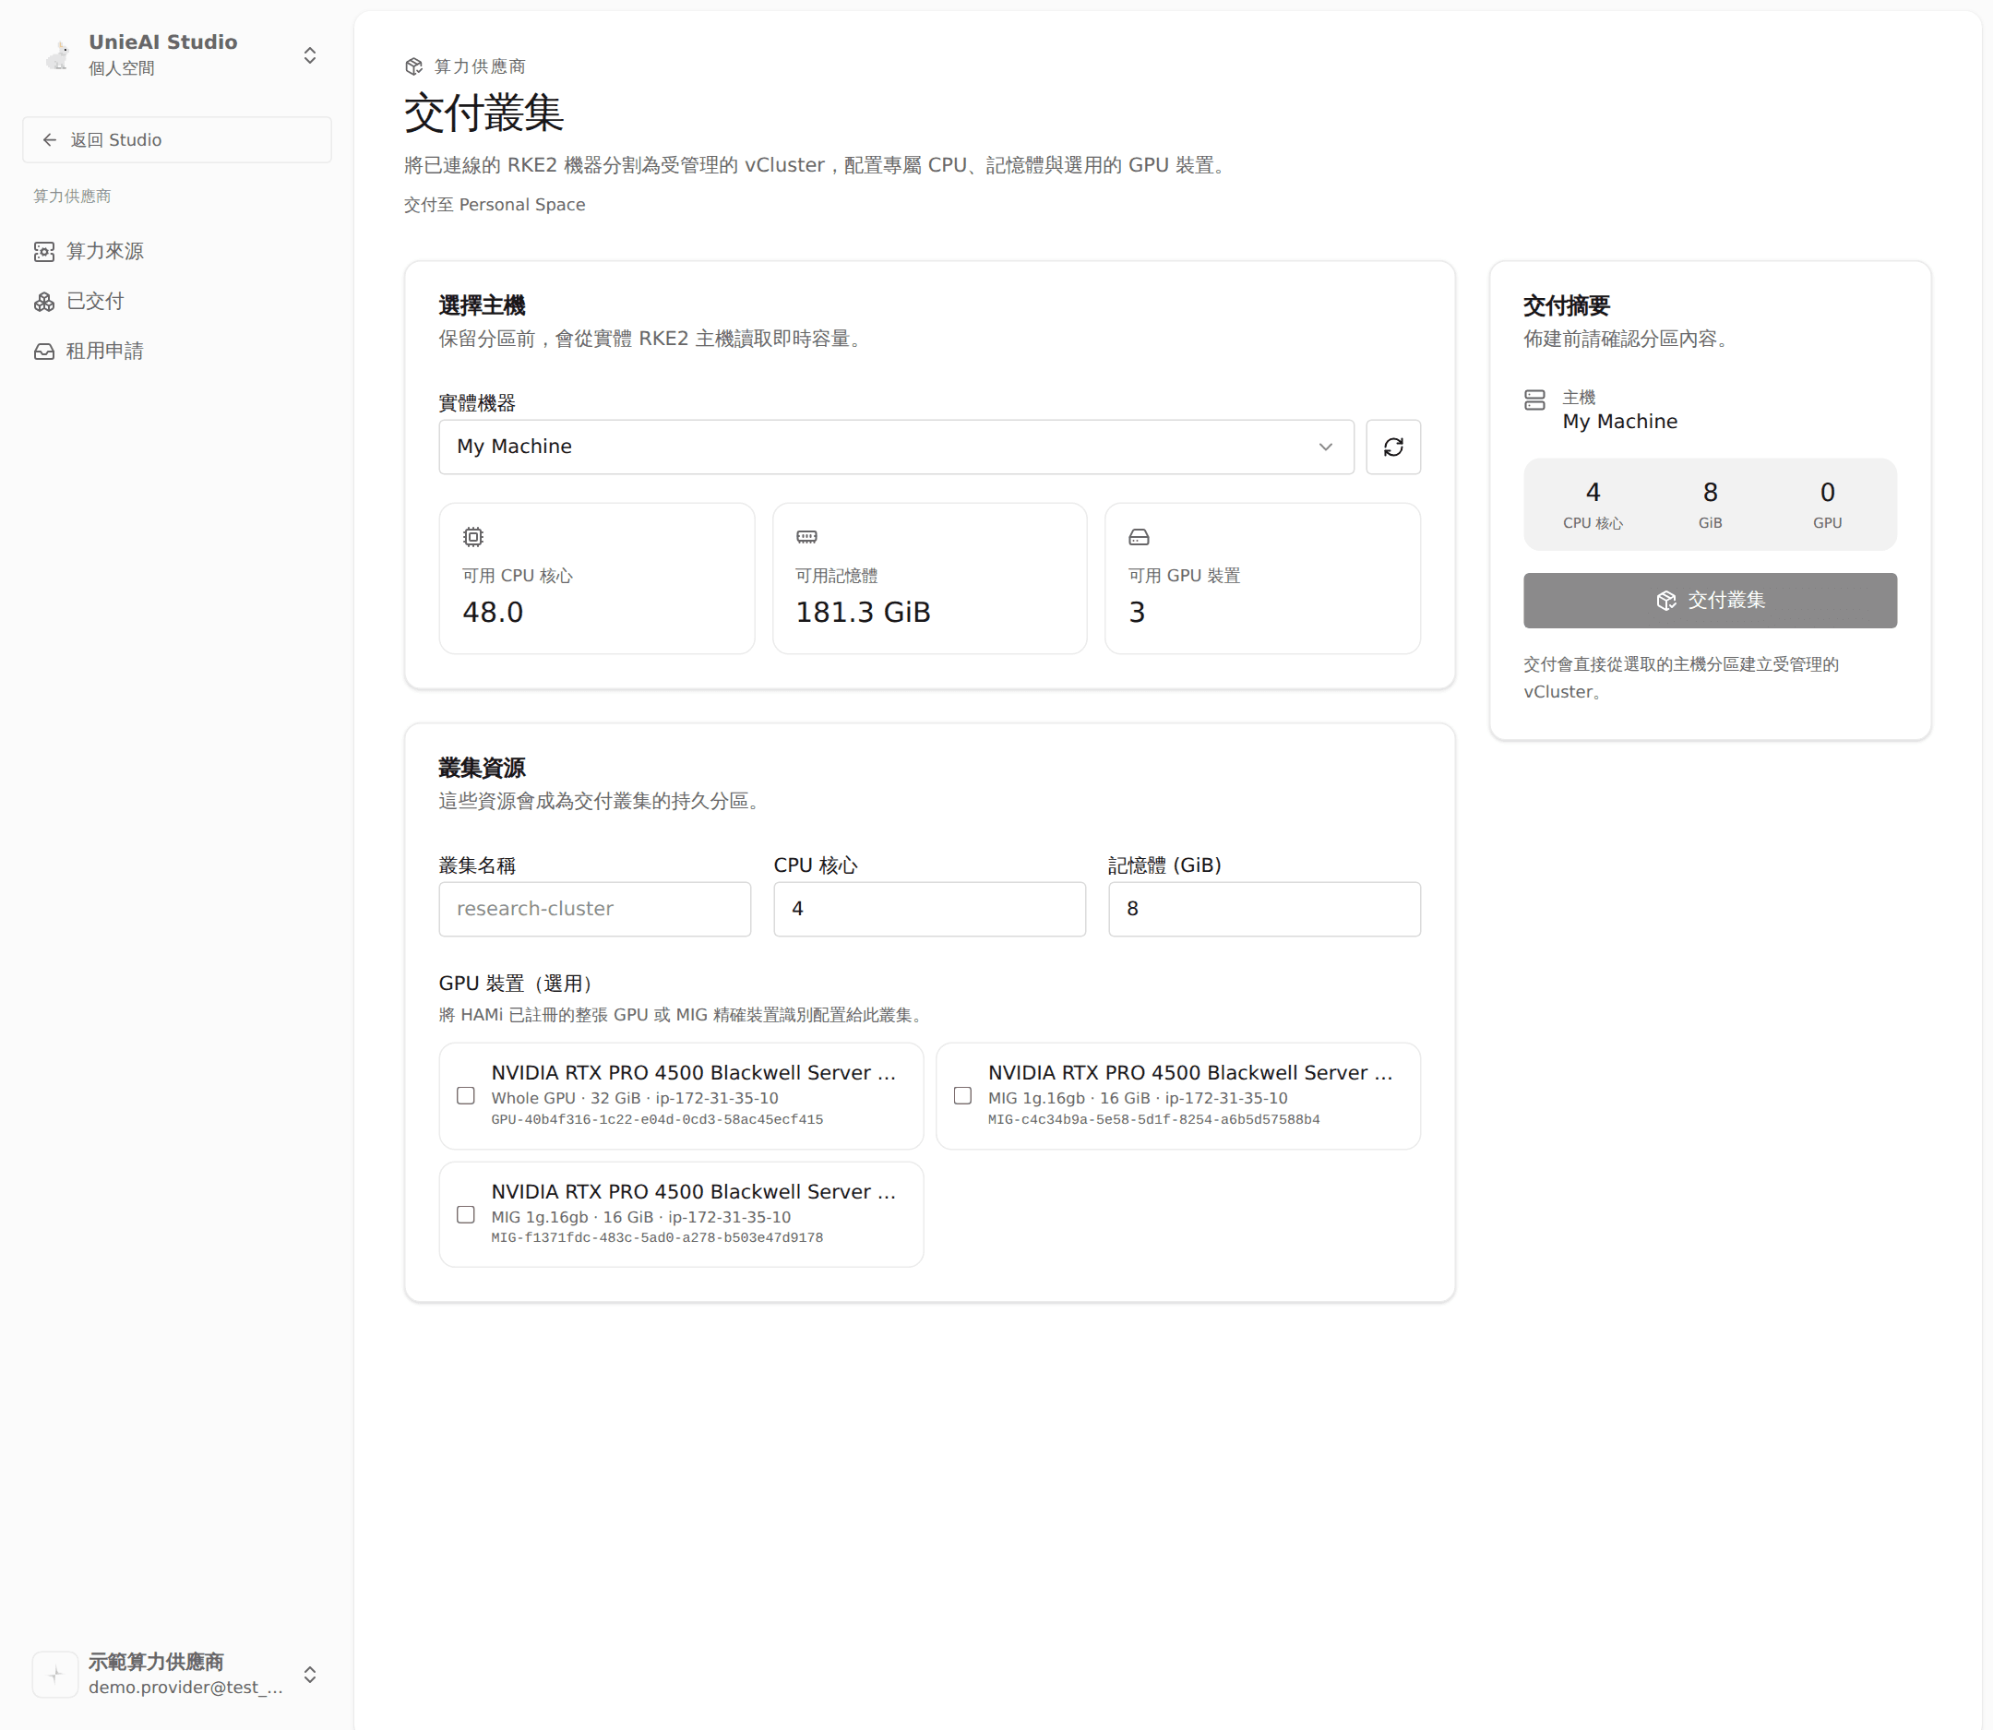Viewport: 1993px width, 1730px height.
Task: Click the refresh machines icon button
Action: tap(1392, 447)
